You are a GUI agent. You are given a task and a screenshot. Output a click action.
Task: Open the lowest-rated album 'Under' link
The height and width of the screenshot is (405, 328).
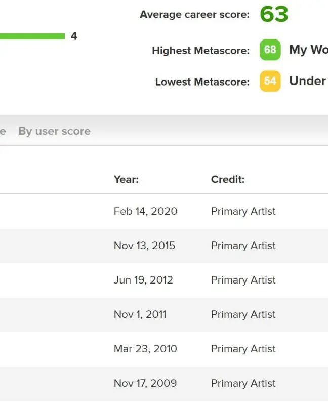307,81
